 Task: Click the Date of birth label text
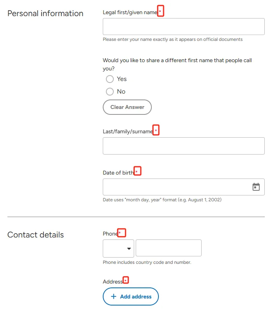tap(118, 173)
